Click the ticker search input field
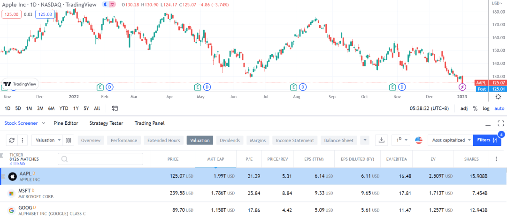 (x=100, y=159)
